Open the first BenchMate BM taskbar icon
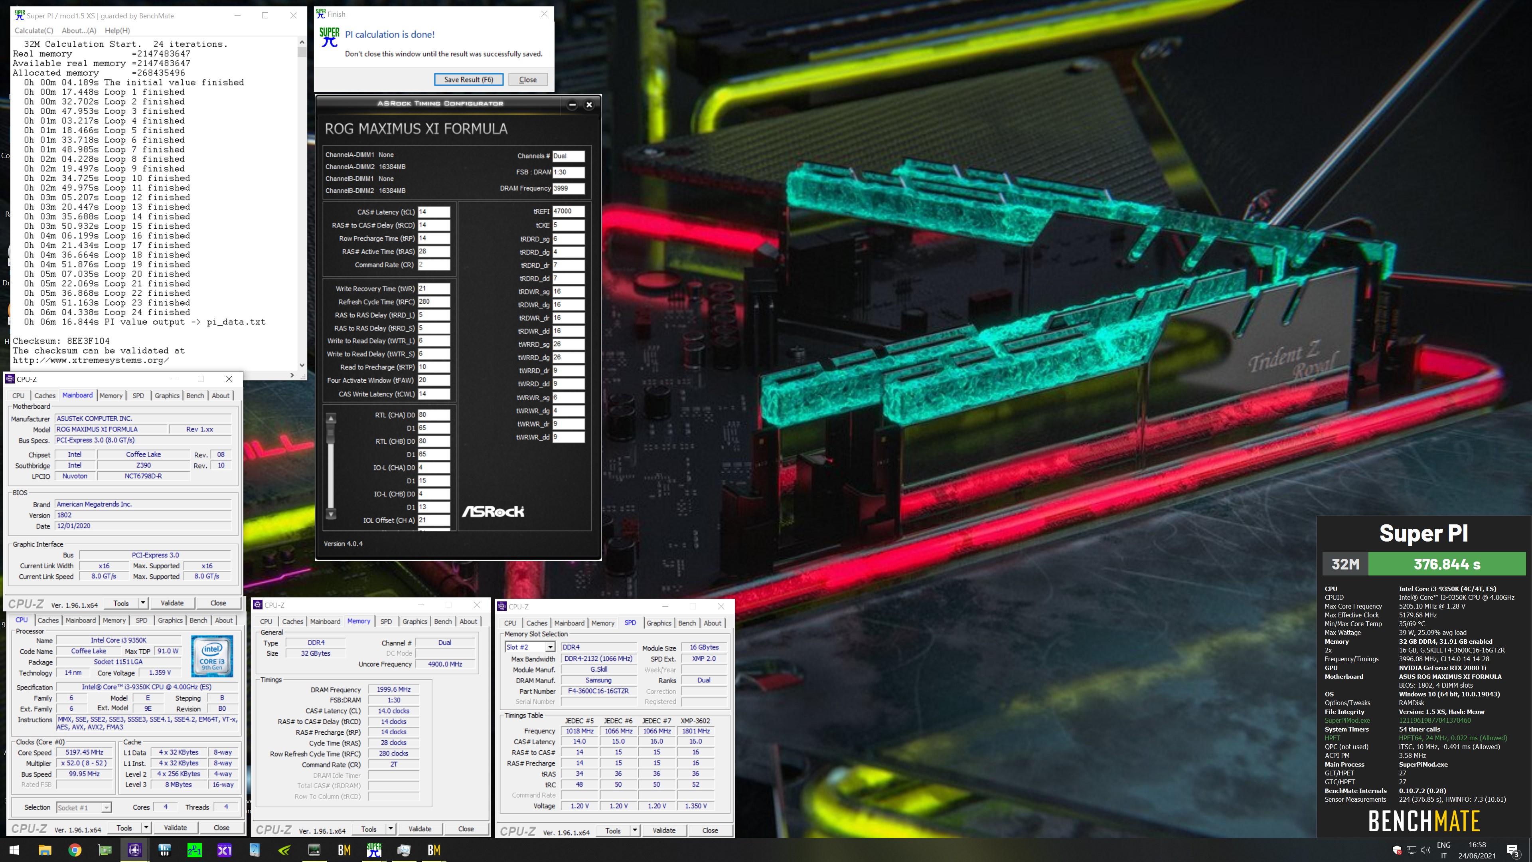 click(x=344, y=850)
